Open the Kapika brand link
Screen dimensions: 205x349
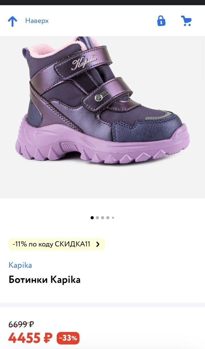click(x=20, y=265)
